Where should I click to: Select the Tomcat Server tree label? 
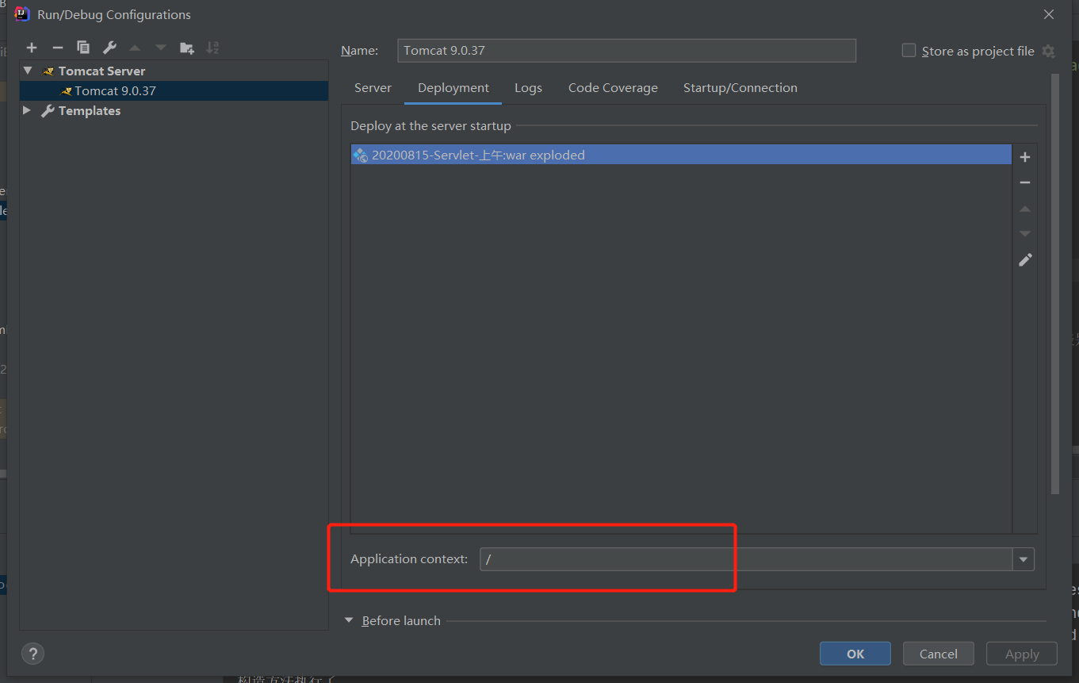102,71
